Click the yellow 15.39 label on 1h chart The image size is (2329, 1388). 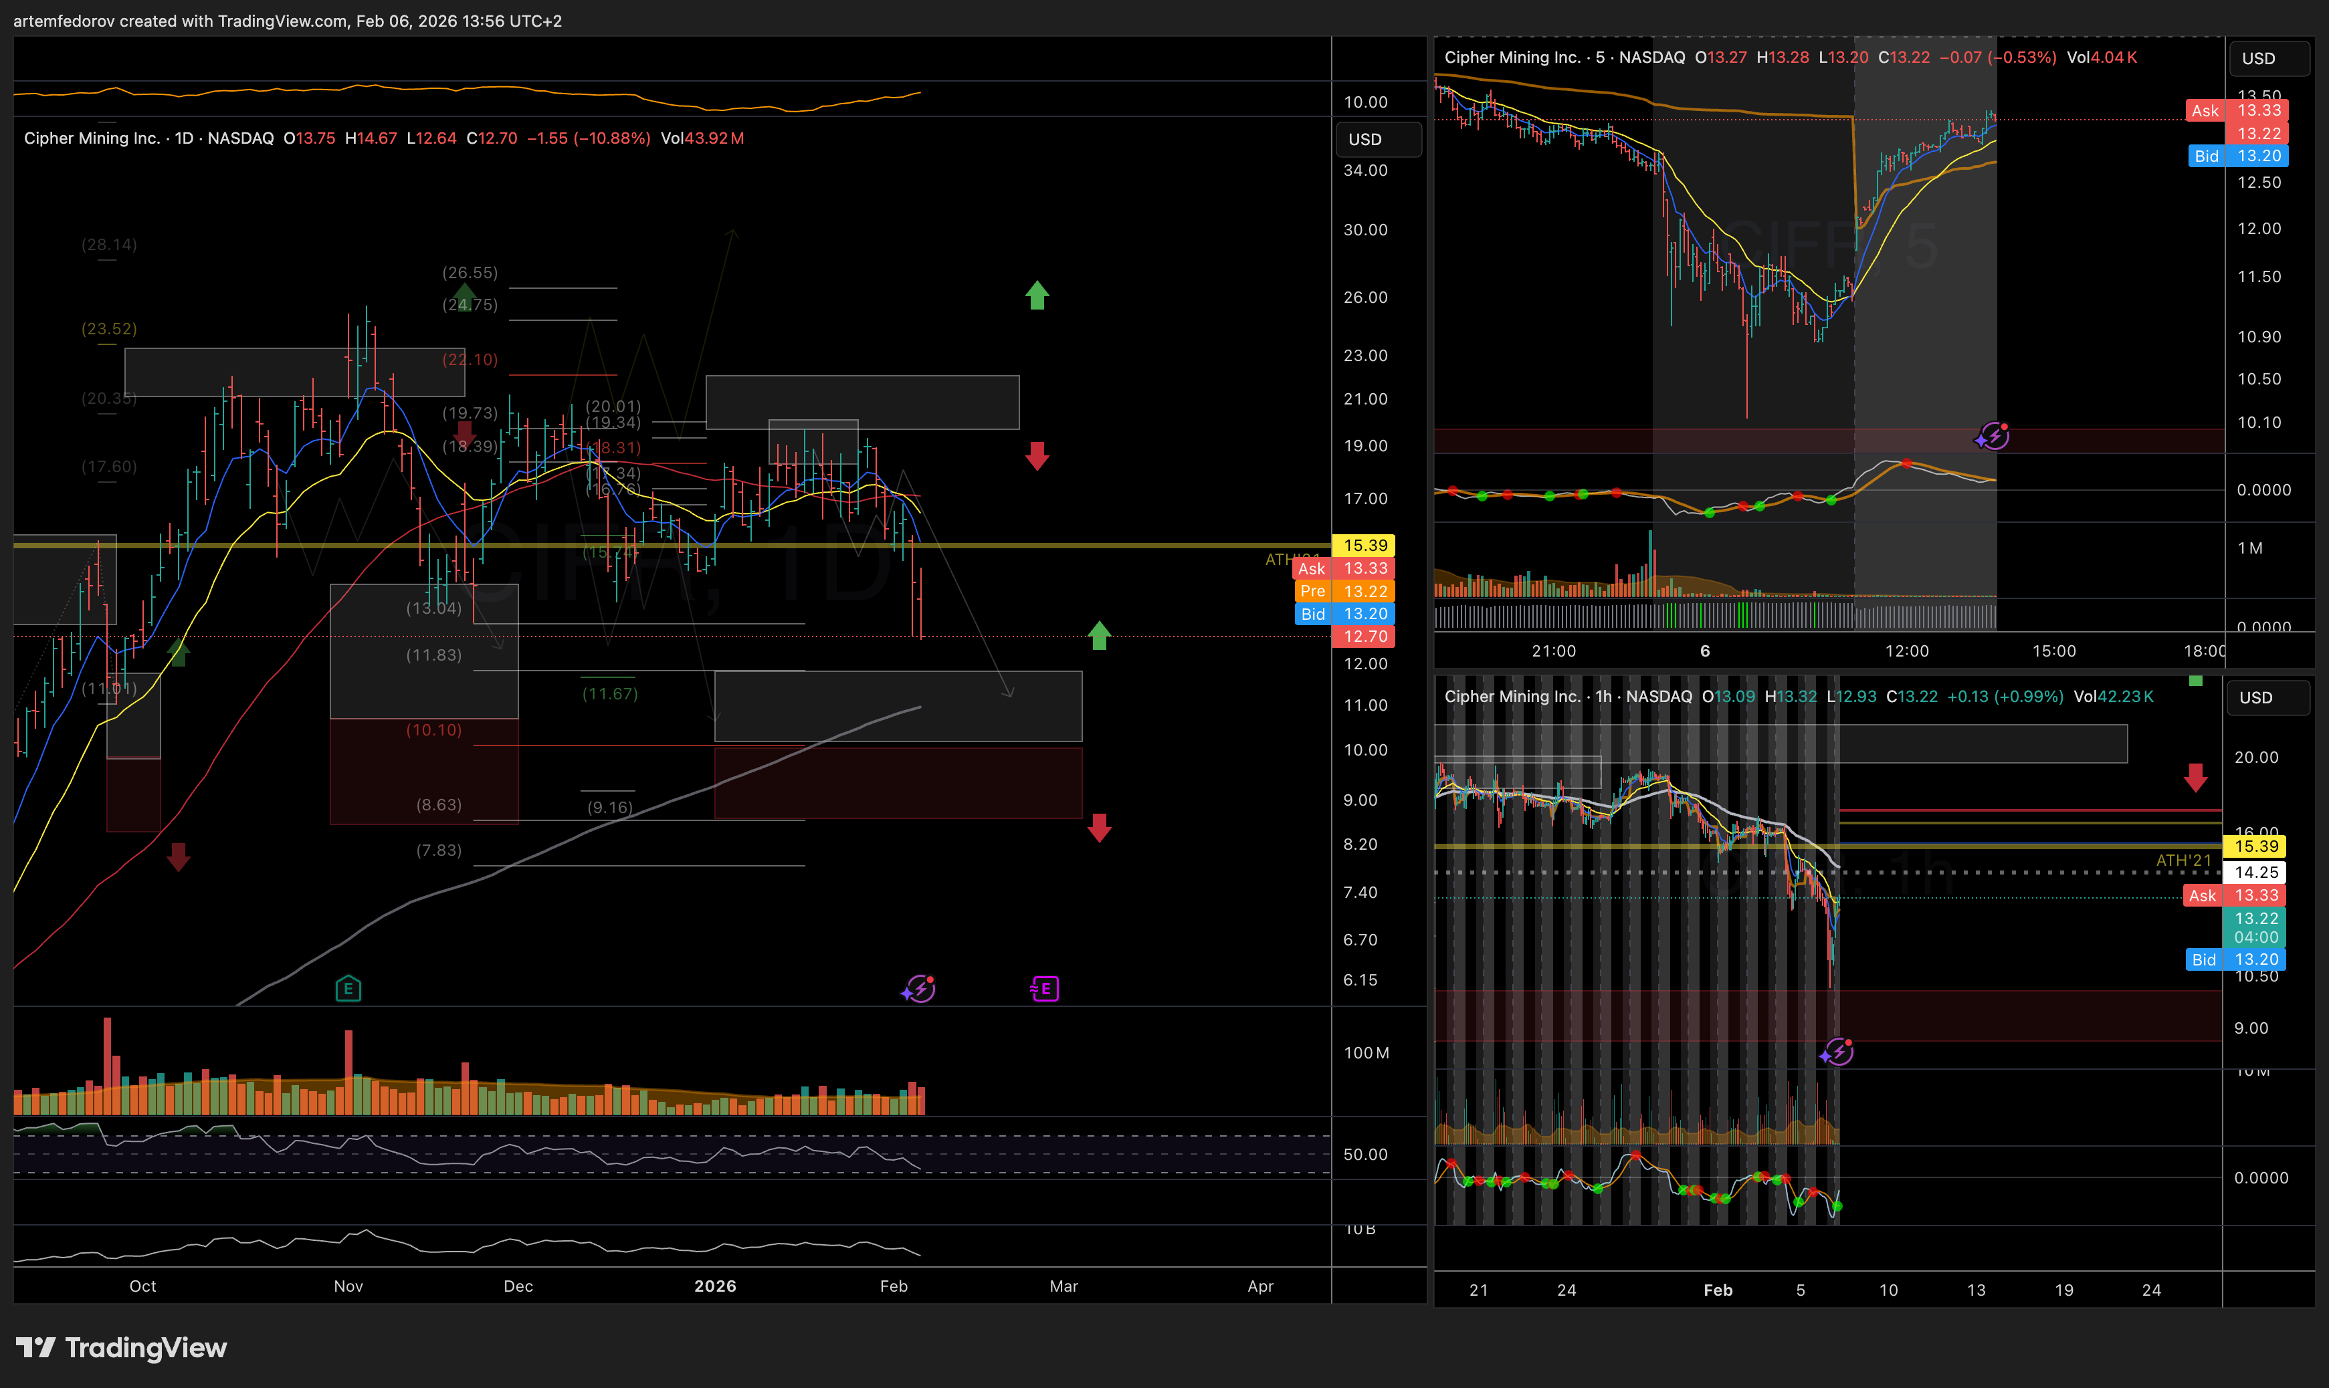2255,846
